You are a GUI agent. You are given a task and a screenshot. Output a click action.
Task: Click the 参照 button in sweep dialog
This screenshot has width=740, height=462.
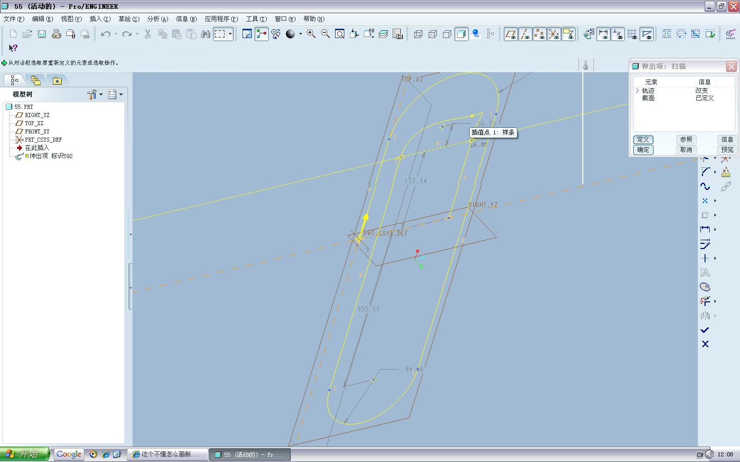pyautogui.click(x=686, y=140)
